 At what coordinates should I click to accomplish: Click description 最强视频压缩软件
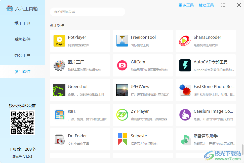click(x=206, y=45)
